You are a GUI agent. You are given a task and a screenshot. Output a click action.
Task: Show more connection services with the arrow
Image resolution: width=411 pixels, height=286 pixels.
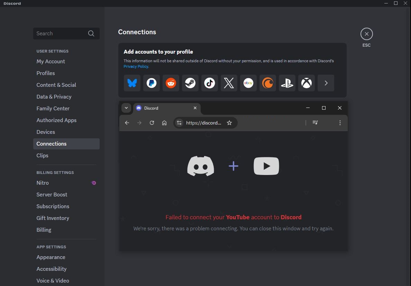click(326, 83)
